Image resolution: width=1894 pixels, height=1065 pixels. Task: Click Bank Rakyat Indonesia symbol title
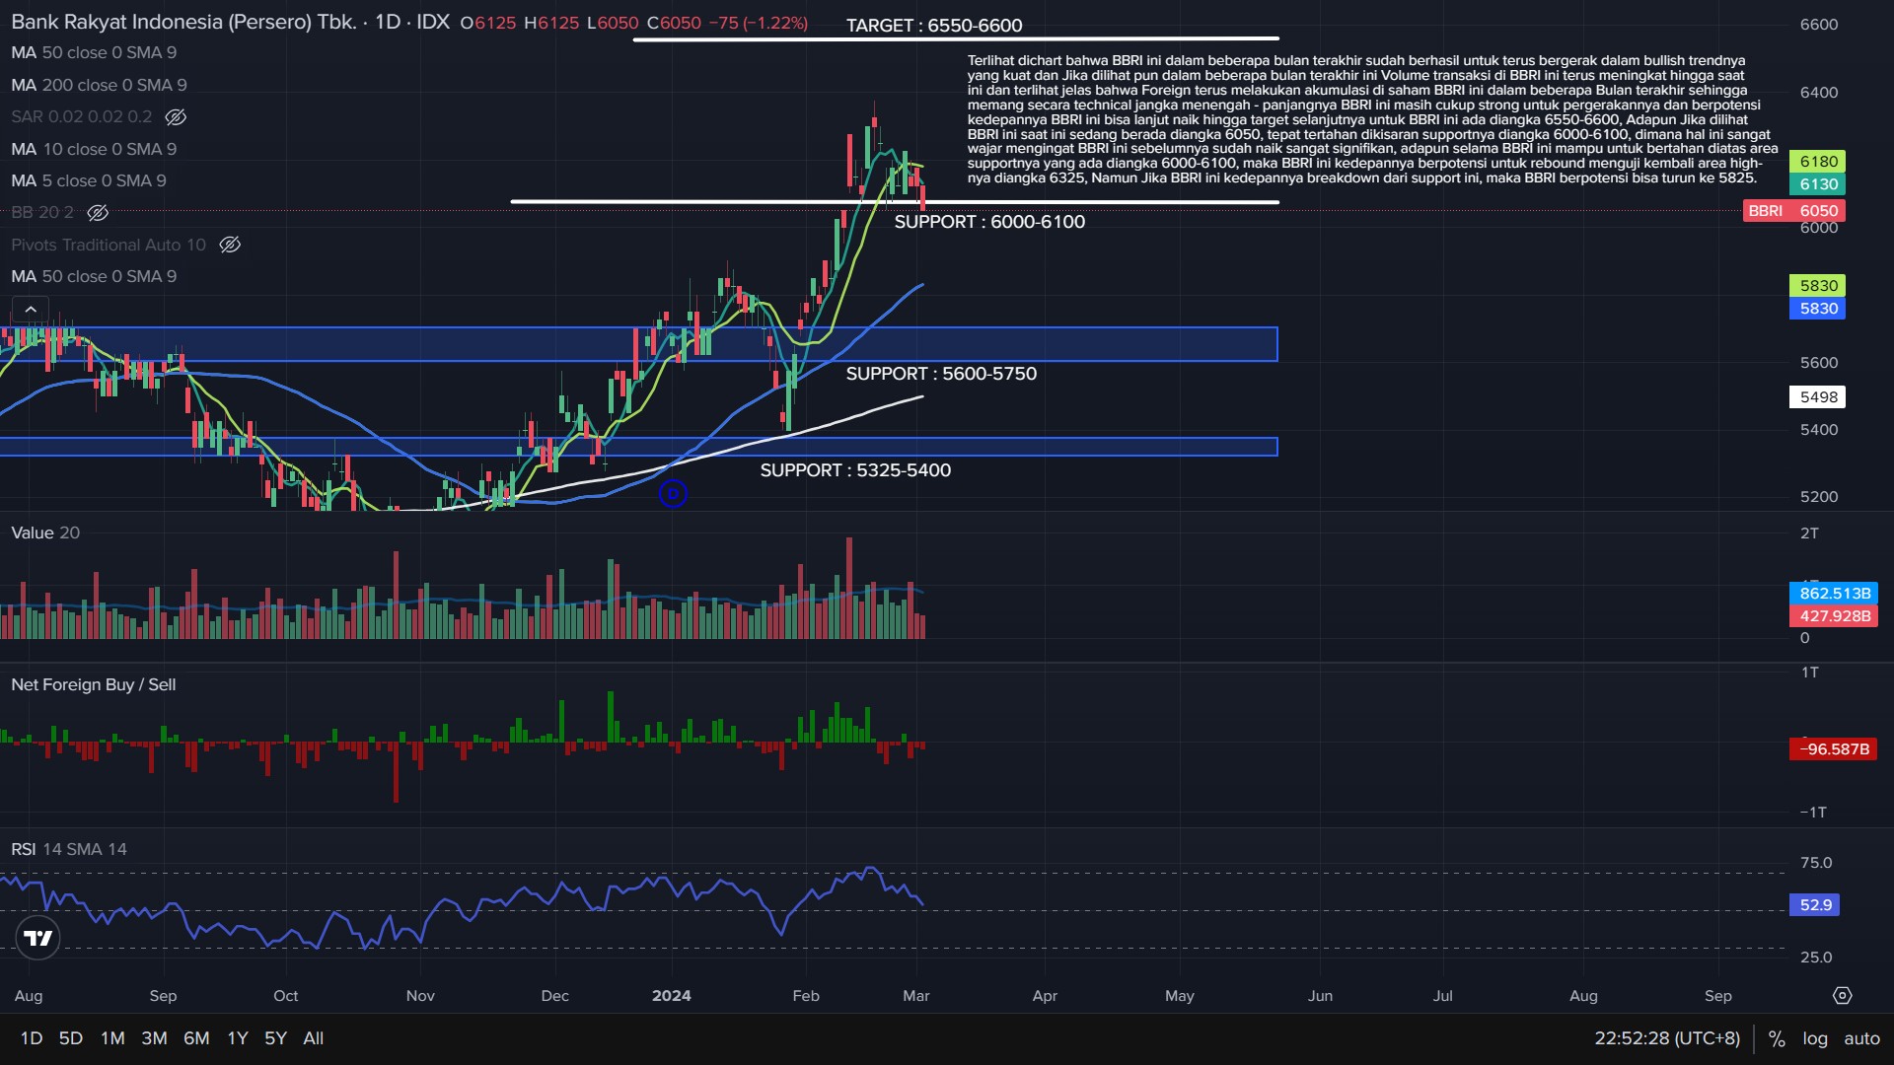183,22
